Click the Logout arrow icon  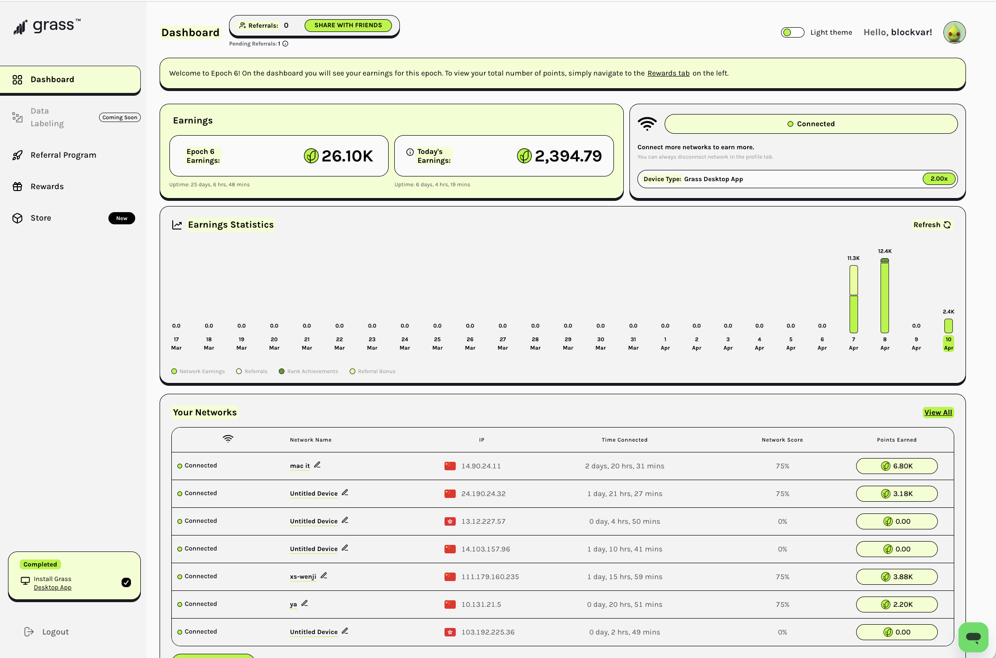click(x=29, y=632)
